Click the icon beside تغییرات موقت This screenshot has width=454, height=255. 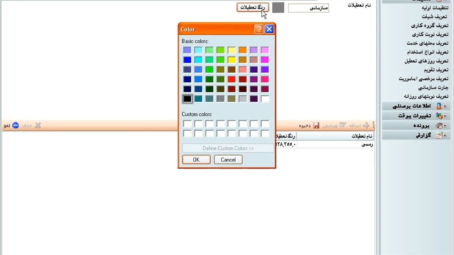click(x=439, y=116)
